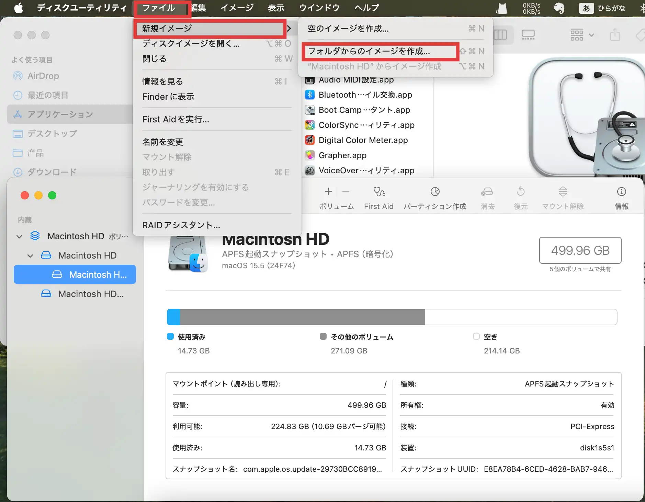Switch Finder to gallery view
645x502 pixels.
click(528, 35)
